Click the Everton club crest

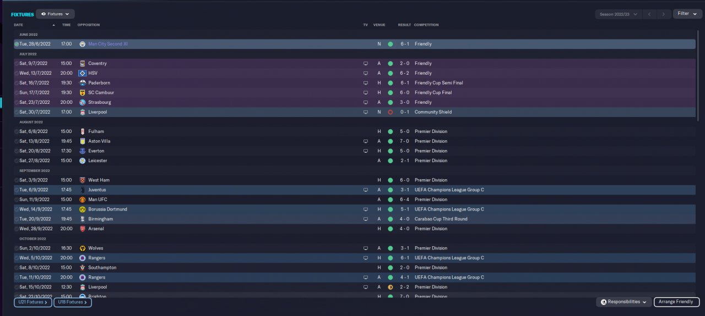pyautogui.click(x=83, y=151)
